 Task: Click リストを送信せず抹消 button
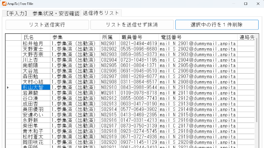point(132,25)
